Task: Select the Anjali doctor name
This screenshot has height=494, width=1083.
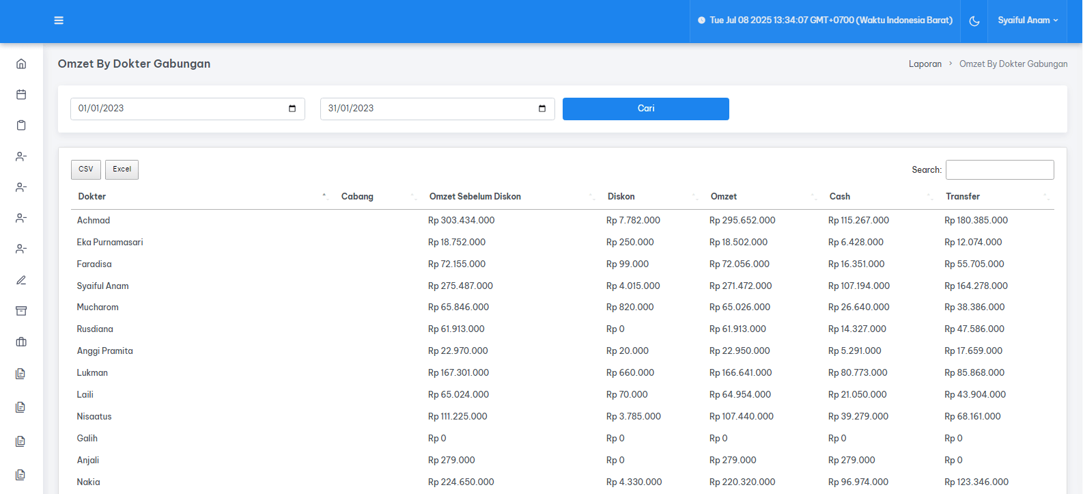Action: [x=88, y=461]
